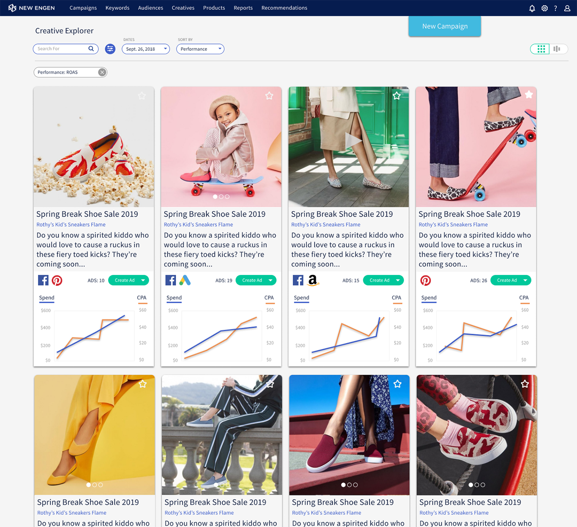This screenshot has width=577, height=527.
Task: Unfavorite the red skateboard leopard shoe creative
Action: pyautogui.click(x=529, y=94)
